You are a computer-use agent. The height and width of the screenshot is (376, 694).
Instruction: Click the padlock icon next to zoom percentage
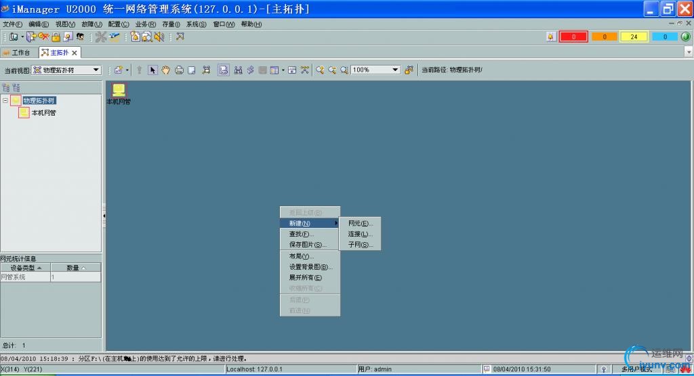pyautogui.click(x=409, y=70)
